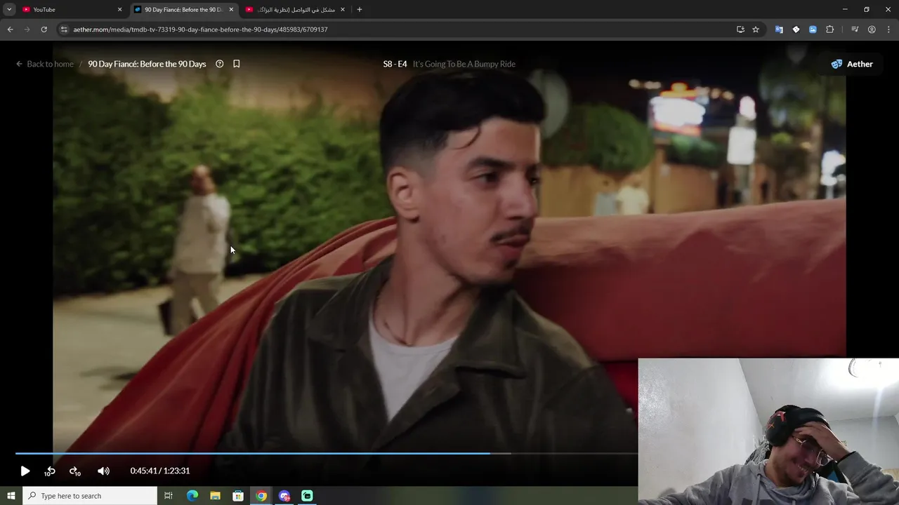Open the blue image extension
This screenshot has height=505, width=899.
point(813,29)
